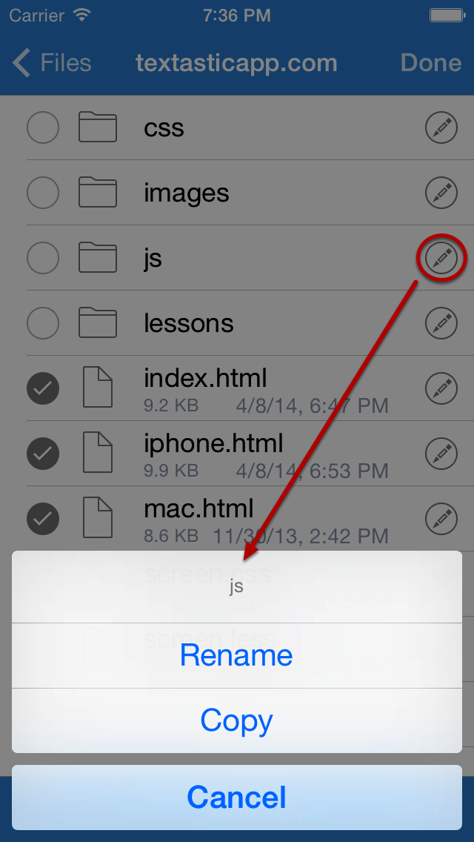This screenshot has width=474, height=842.
Task: Tap the pencil edit icon for index.html
Action: [441, 389]
